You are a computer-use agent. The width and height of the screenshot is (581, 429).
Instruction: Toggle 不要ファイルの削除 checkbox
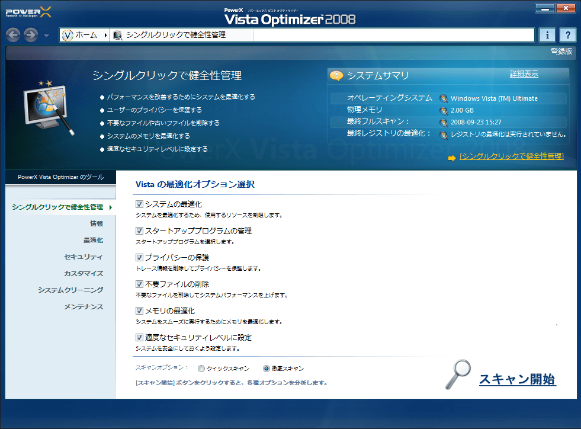(139, 284)
